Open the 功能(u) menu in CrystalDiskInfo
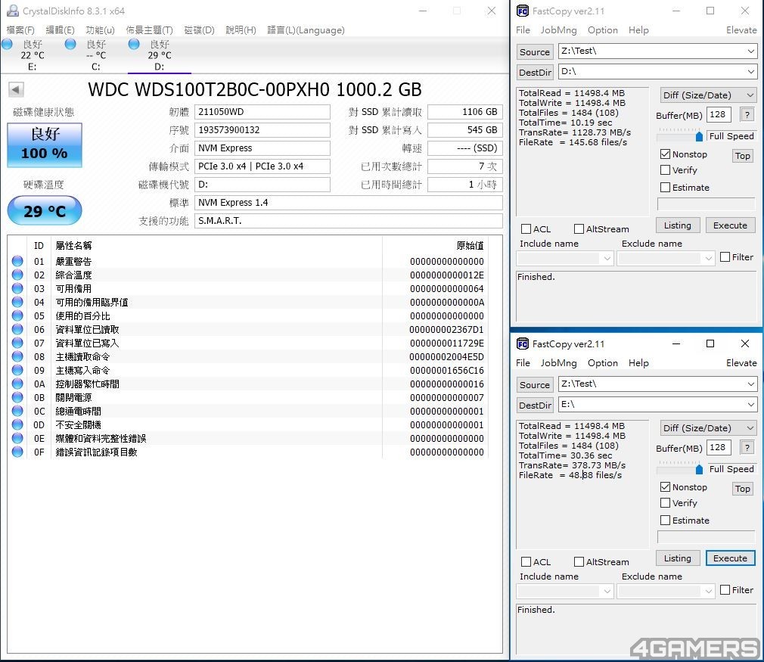This screenshot has height=662, width=764. pyautogui.click(x=101, y=30)
